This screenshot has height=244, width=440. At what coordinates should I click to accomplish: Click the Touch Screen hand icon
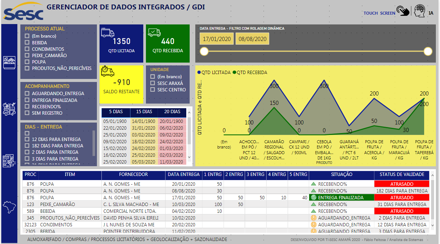click(403, 11)
